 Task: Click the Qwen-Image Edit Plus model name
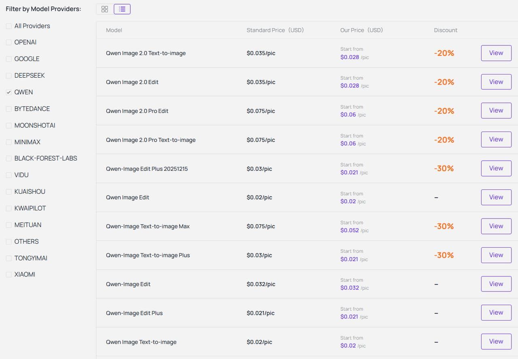tap(134, 313)
